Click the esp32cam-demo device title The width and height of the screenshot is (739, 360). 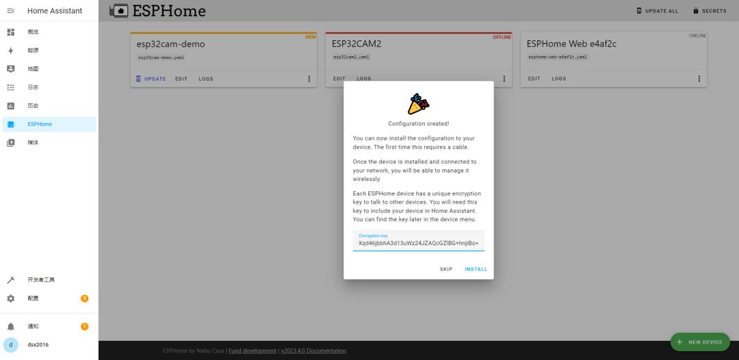[x=170, y=44]
